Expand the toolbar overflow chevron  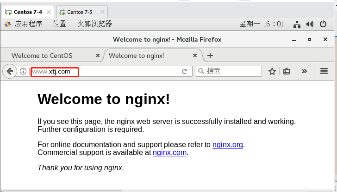point(304,71)
